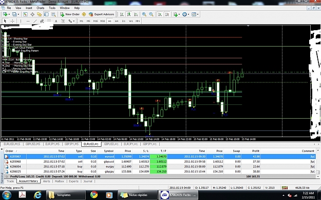Switch to M15 timeframe
Screen dimensions: 321x200
[96, 21]
